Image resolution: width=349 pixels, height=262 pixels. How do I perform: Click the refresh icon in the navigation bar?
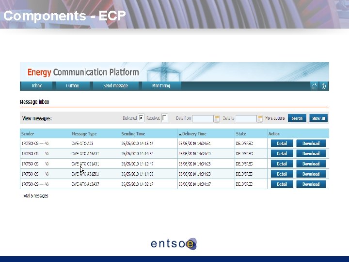click(314, 86)
